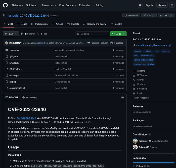Open fix.png file
Viewport: 176px width, 168px height.
[x=13, y=82]
